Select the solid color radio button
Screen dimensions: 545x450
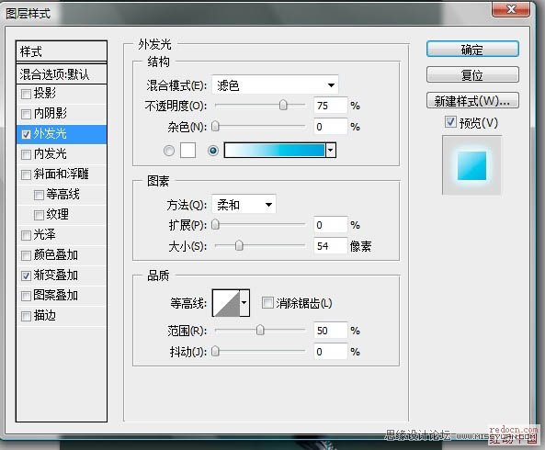[x=169, y=151]
